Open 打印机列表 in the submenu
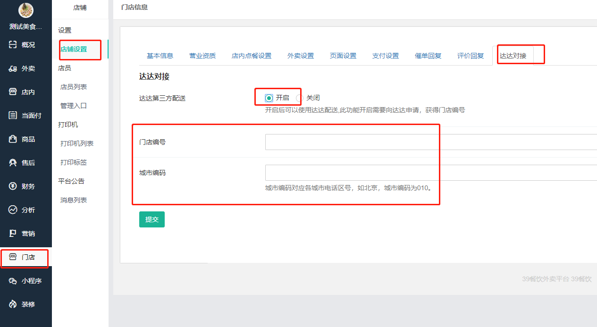 77,143
